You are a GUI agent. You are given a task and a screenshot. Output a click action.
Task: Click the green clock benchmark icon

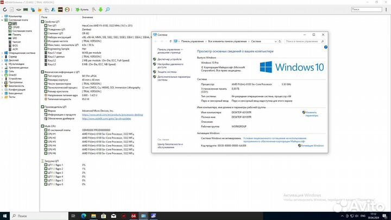click(67, 9)
